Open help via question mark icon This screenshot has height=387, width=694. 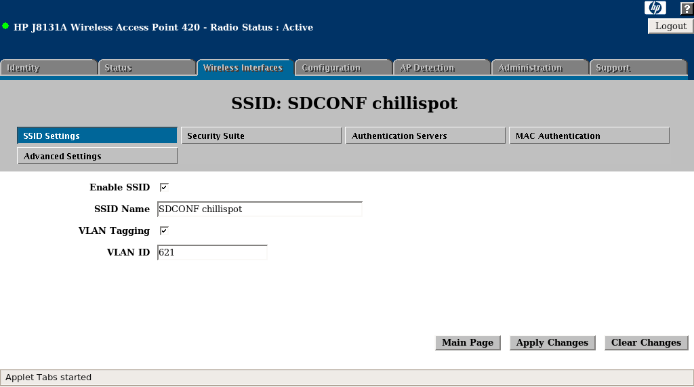686,8
